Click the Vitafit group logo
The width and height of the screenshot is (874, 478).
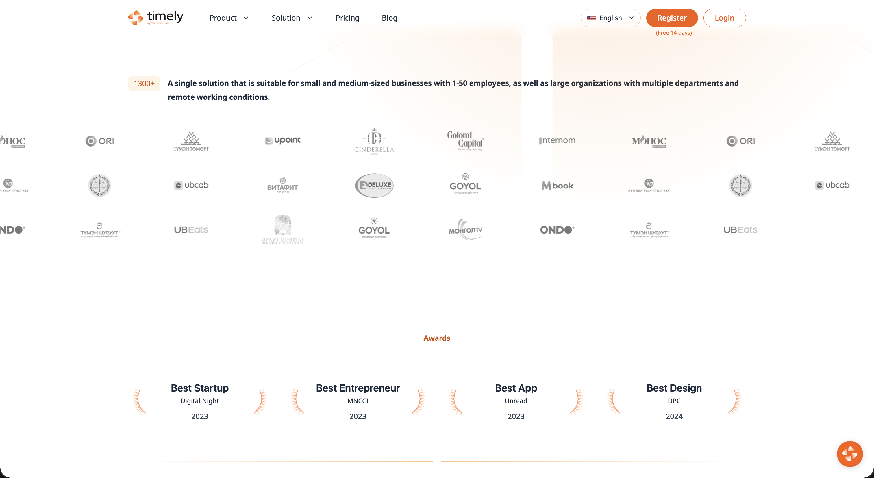point(283,185)
